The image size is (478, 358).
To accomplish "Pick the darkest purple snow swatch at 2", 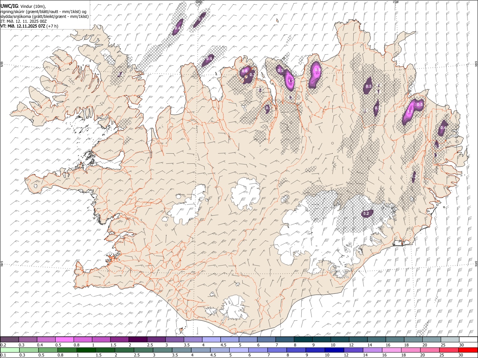I will [x=138, y=339].
